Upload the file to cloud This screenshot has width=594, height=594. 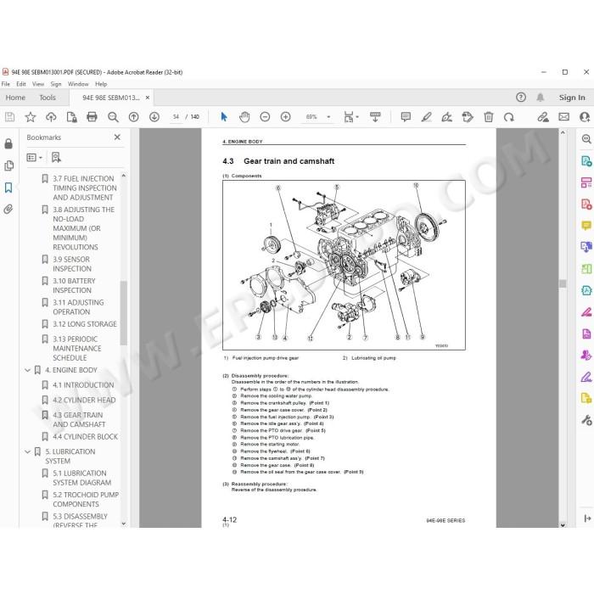(x=51, y=117)
